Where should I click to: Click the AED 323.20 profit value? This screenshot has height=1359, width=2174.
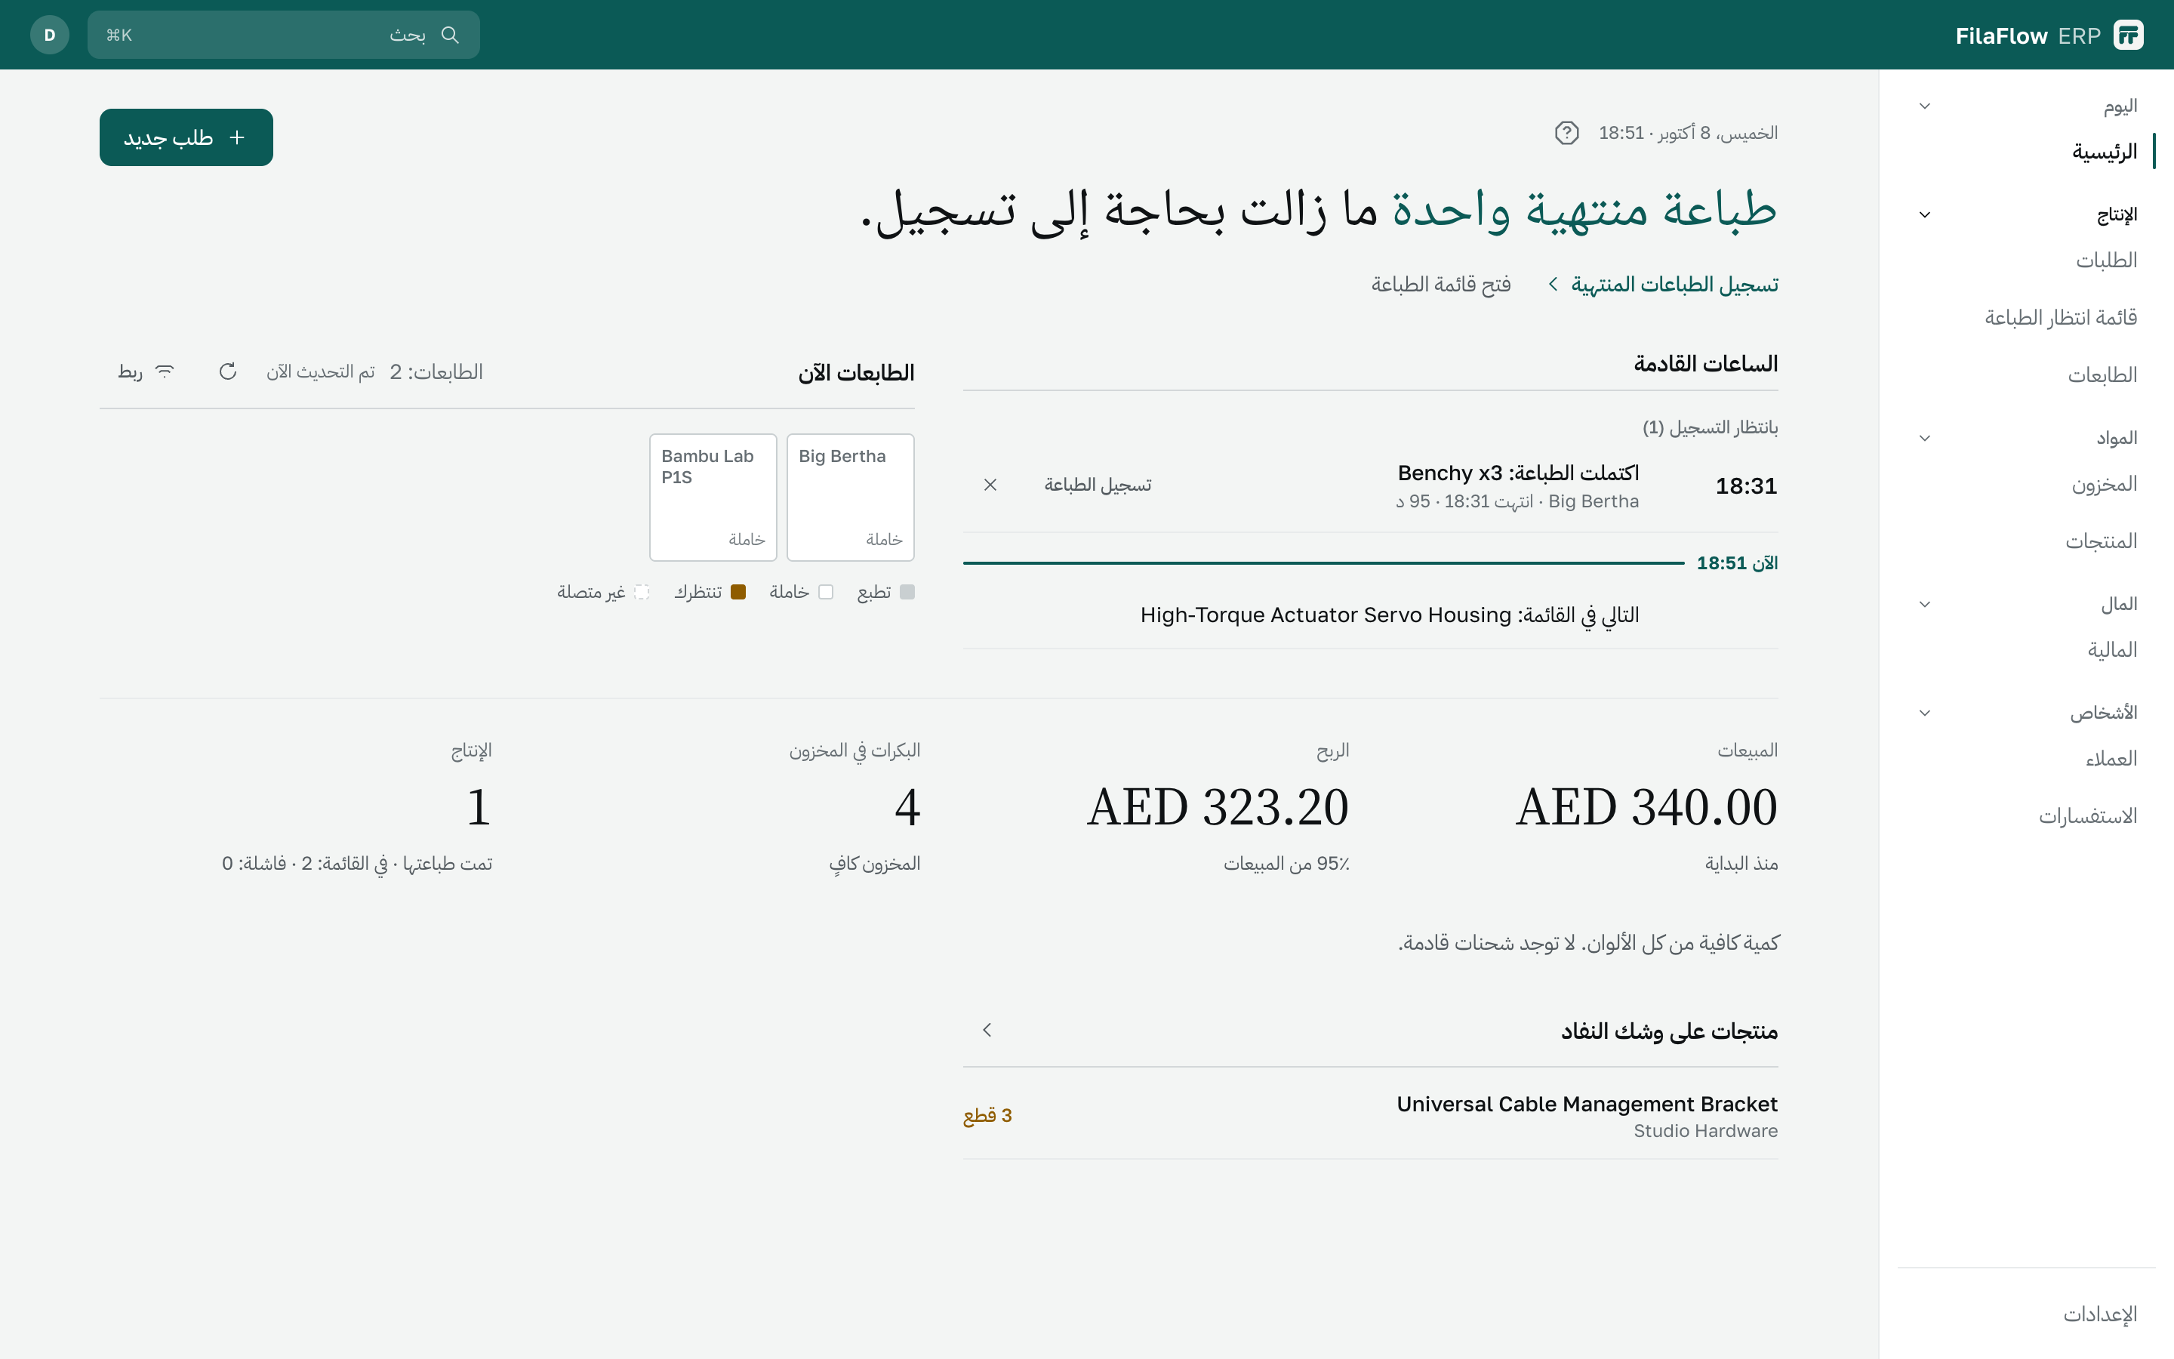[x=1218, y=807]
